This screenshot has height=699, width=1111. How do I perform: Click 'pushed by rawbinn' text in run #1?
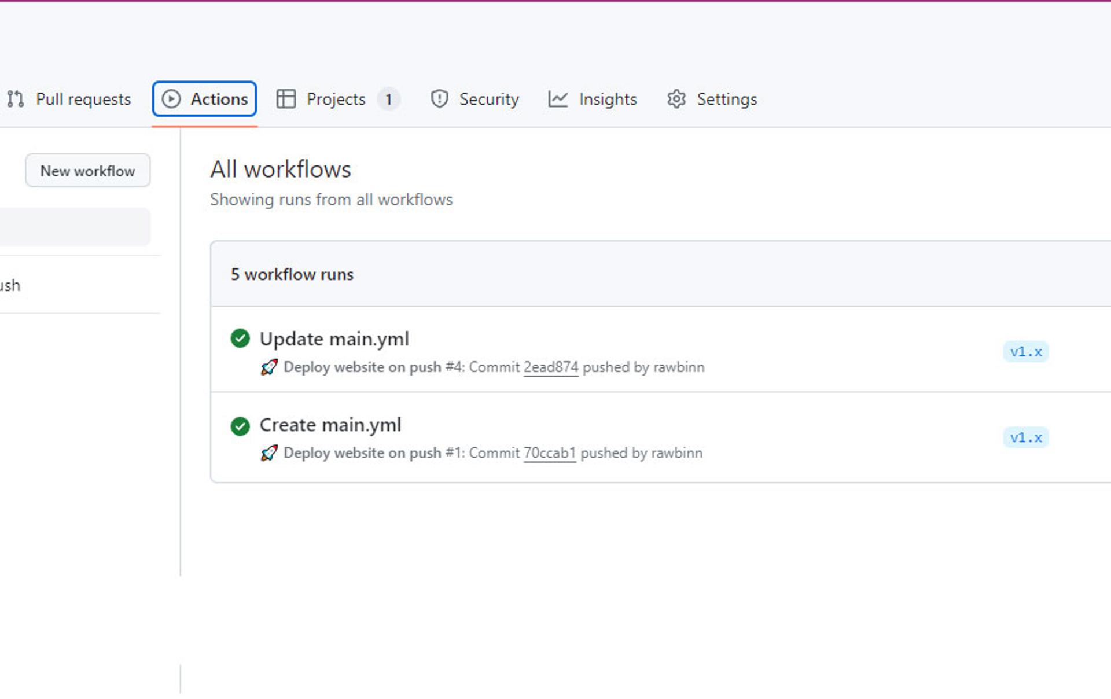pos(642,452)
